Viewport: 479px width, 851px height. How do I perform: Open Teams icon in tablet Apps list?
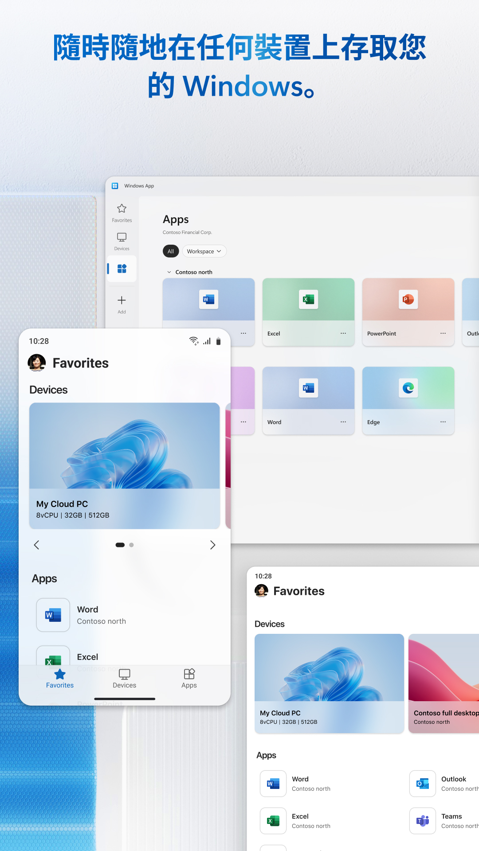[423, 821]
